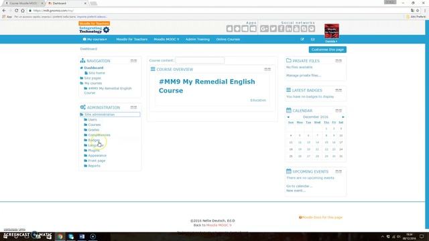Click Manage private files link
Viewport: 429px width, 241px height.
pos(304,76)
